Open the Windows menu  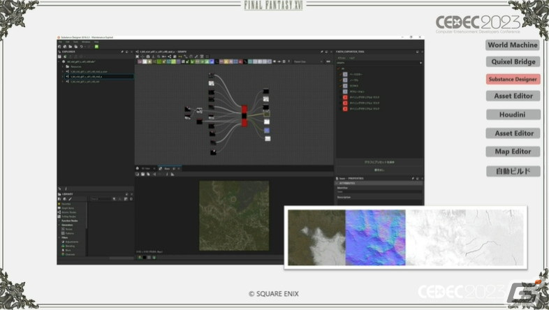(86, 42)
